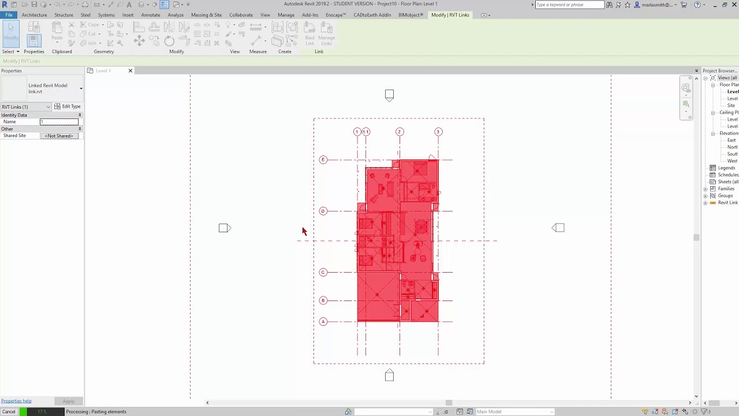
Task: Click the Design Options icon in status bar
Action: [460, 412]
